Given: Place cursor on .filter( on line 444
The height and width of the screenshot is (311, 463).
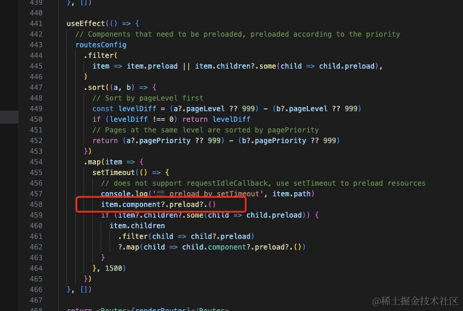Looking at the screenshot, I should click(x=101, y=56).
